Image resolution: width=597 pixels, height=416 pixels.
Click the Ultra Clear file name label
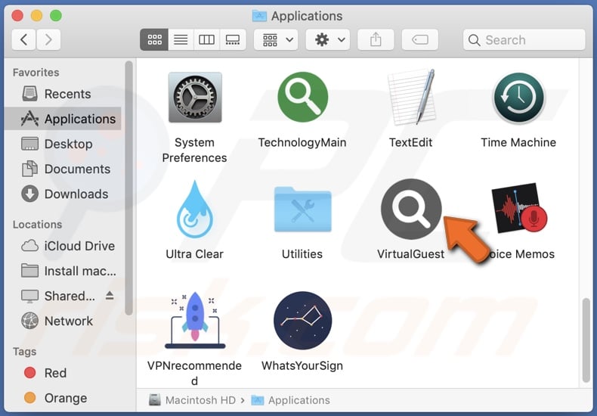[x=194, y=254]
